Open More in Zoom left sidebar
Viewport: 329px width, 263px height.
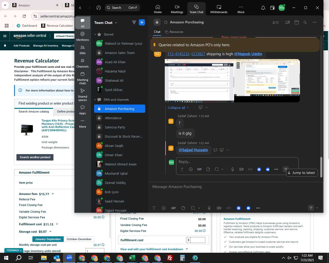[83, 123]
